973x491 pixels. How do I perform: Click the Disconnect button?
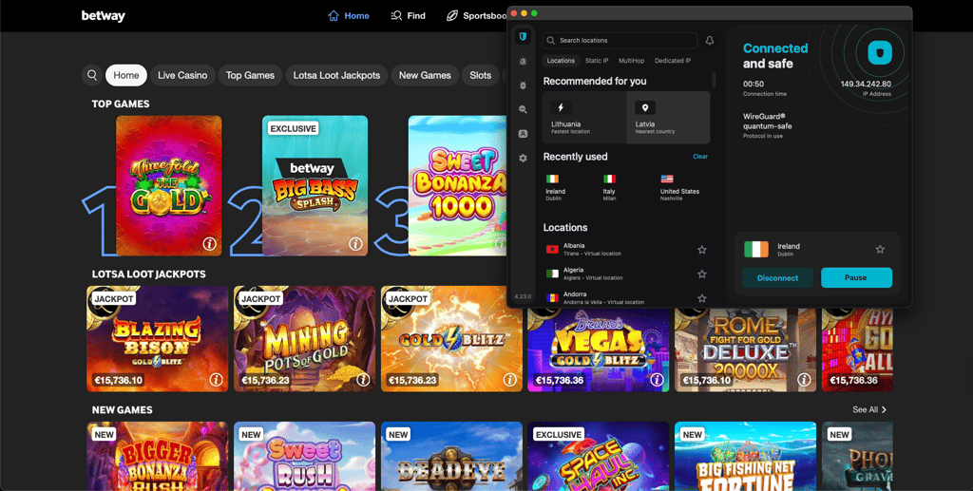[777, 277]
